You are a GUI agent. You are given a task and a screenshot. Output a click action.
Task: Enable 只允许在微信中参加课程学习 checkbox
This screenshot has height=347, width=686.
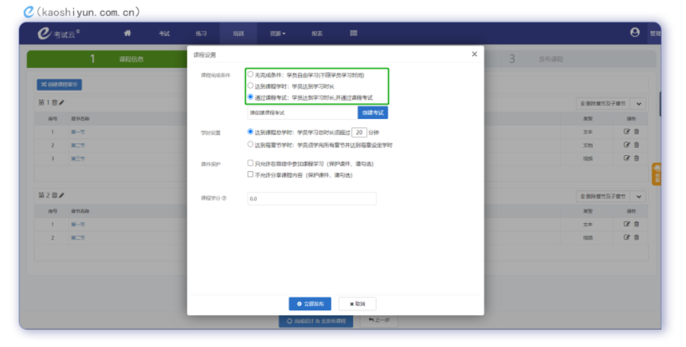click(x=251, y=163)
